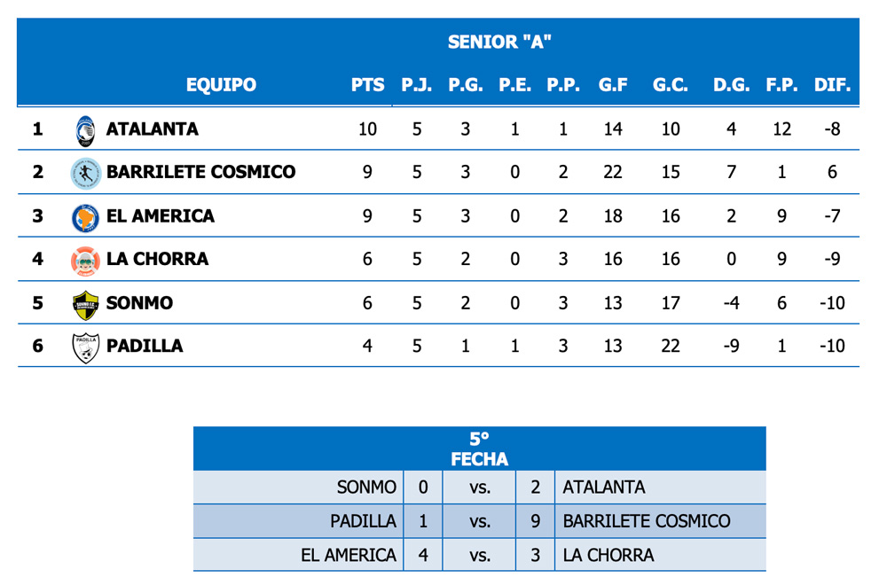Click EL AMERICA in the fixture results
887x585 pixels.
tap(348, 556)
